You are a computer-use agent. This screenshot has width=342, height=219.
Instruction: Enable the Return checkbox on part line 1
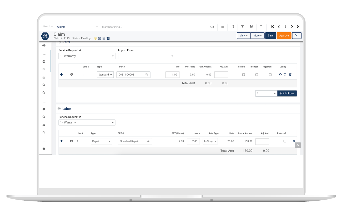[x=243, y=75]
